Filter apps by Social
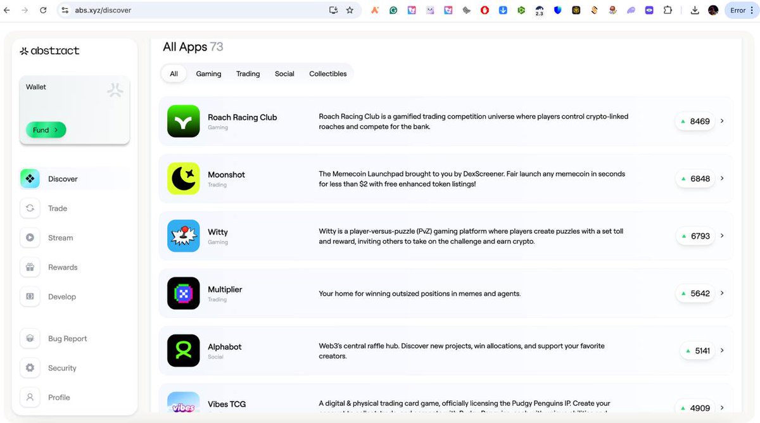760x423 pixels. pyautogui.click(x=284, y=73)
